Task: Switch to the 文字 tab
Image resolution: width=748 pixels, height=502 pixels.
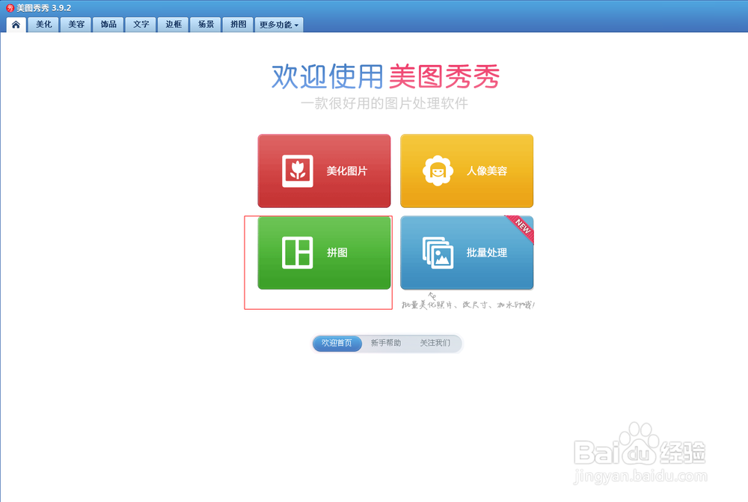Action: click(141, 25)
